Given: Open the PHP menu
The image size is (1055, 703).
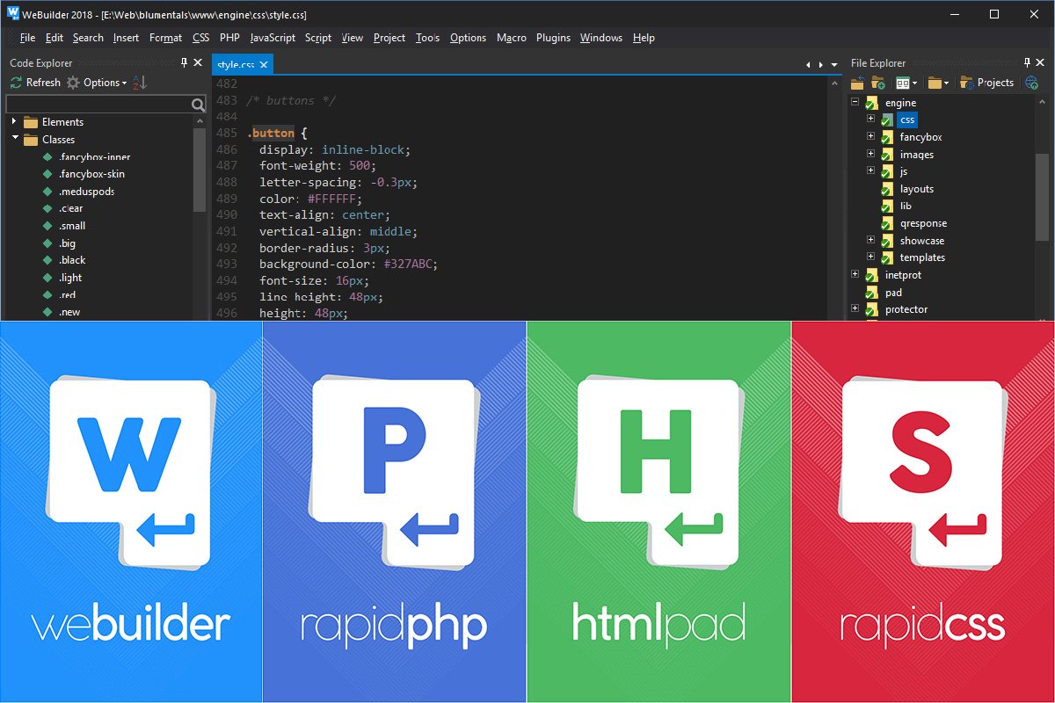Looking at the screenshot, I should 229,38.
